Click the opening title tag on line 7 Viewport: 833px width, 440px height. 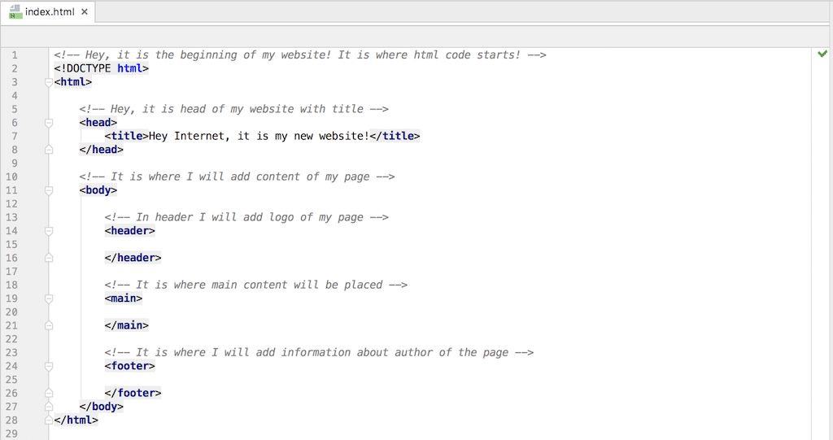(126, 136)
